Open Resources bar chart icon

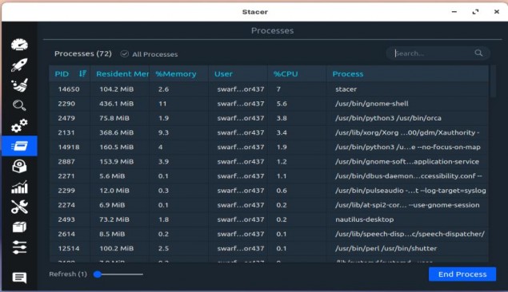tap(19, 187)
